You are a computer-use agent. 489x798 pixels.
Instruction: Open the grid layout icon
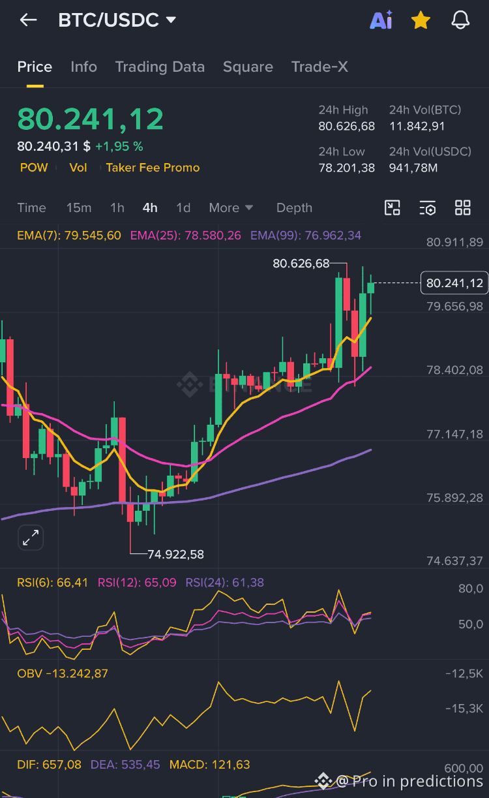463,208
